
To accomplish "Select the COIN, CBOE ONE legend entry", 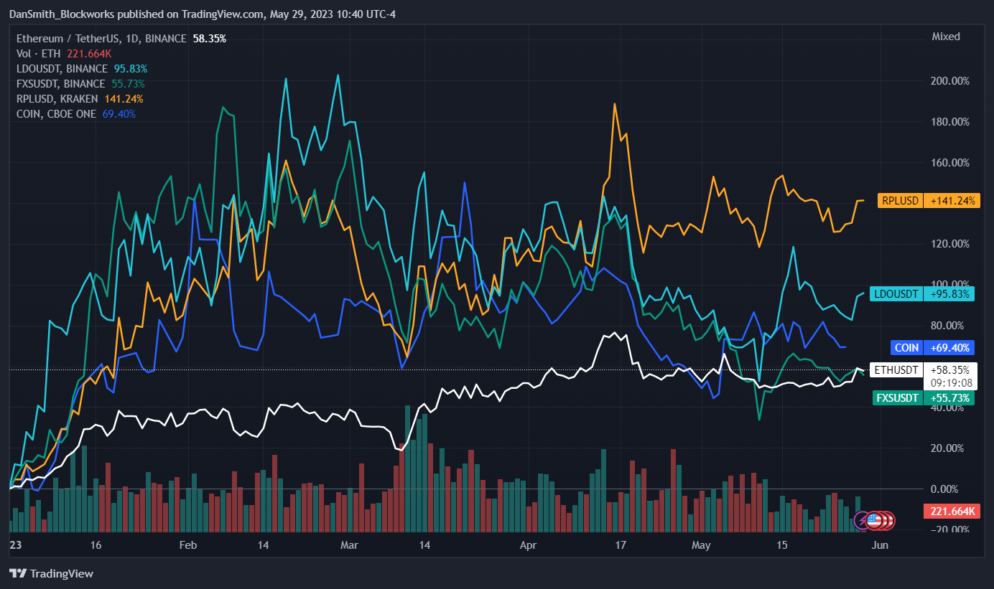I will 56,114.
